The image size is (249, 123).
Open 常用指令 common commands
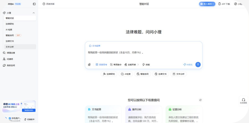pos(116,65)
